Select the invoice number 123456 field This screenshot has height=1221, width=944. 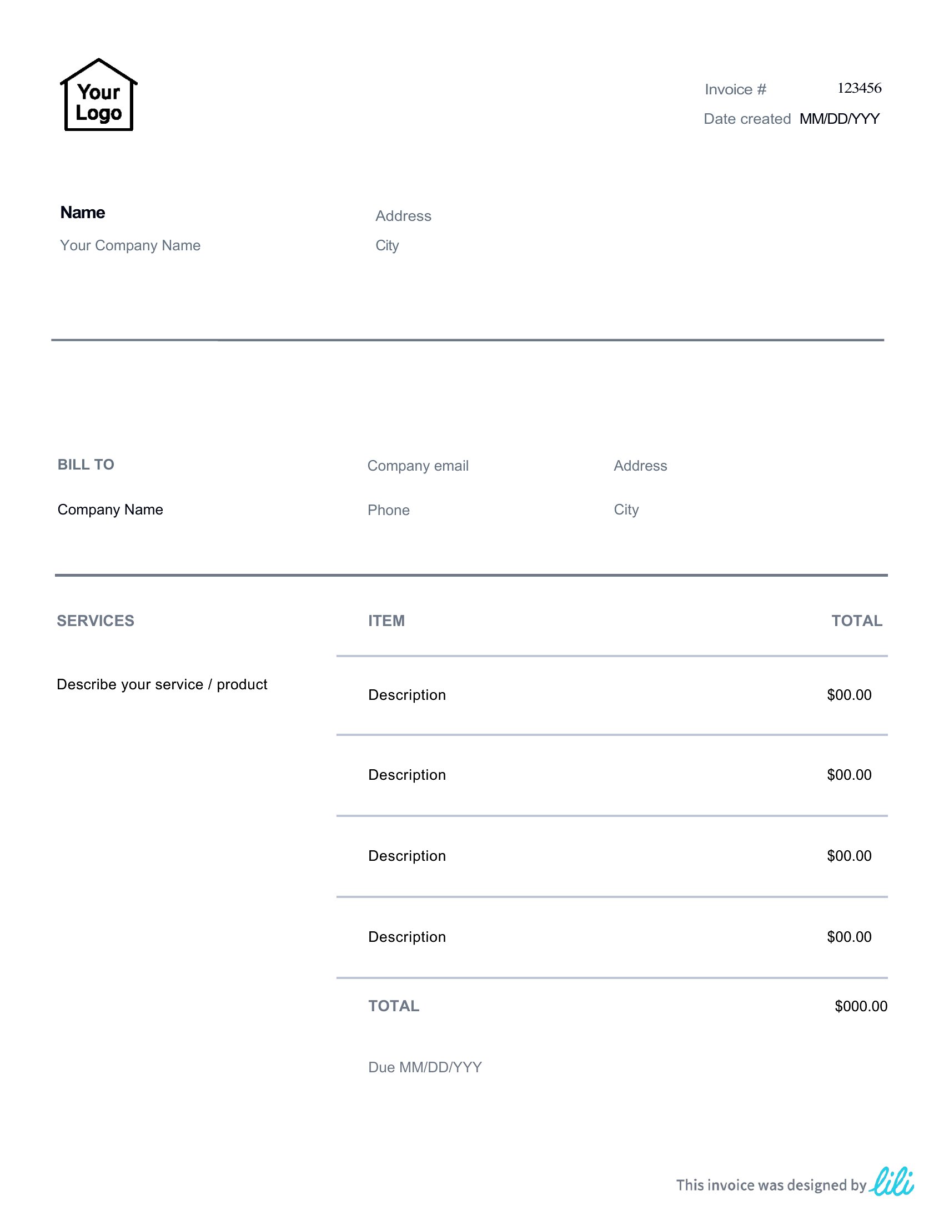[859, 88]
